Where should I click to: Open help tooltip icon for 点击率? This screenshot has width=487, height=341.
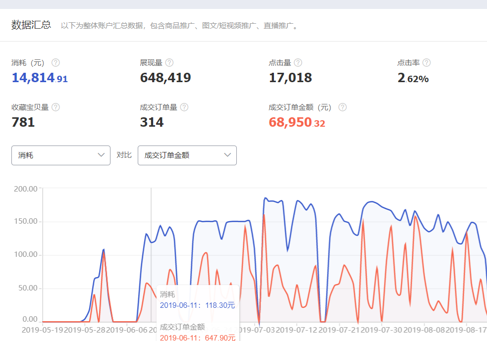[427, 63]
